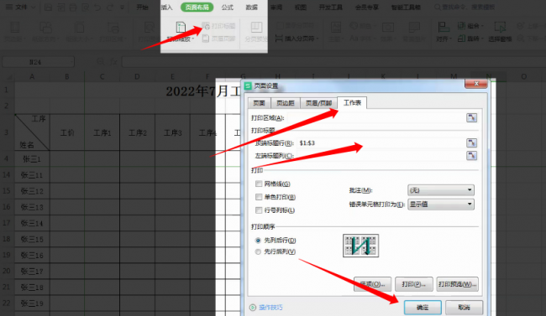Click the print order preview image
The width and height of the screenshot is (546, 316).
click(x=360, y=246)
